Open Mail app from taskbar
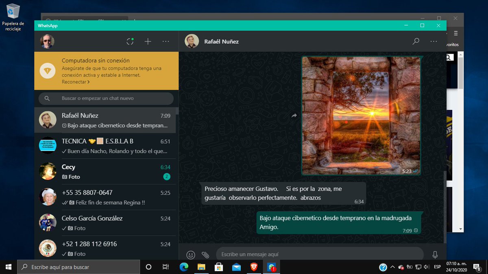Image resolution: width=488 pixels, height=274 pixels. click(x=236, y=267)
